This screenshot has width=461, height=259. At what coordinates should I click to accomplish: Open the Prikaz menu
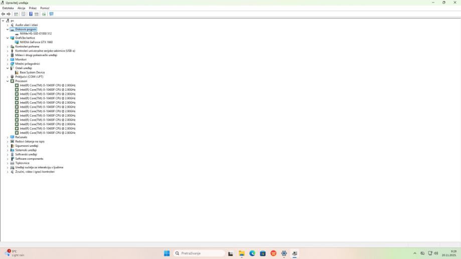33,8
